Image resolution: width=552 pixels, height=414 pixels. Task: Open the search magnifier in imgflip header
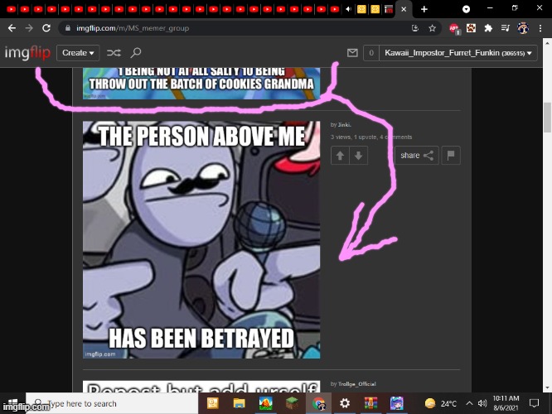point(136,53)
